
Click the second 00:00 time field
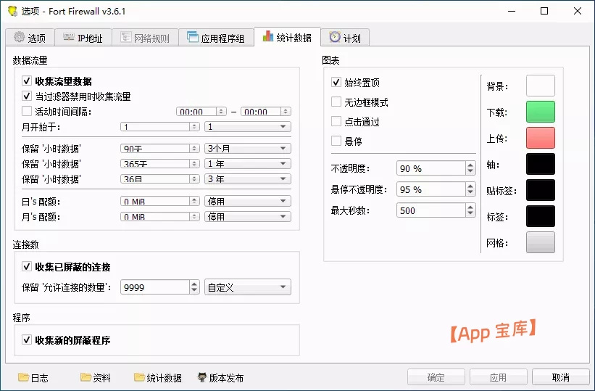tap(266, 111)
